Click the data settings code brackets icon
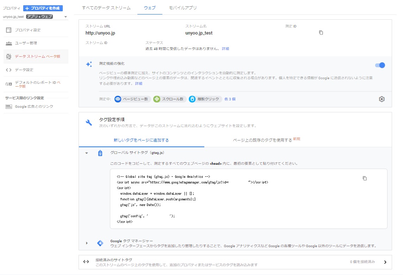403x275 pixels. (8, 70)
